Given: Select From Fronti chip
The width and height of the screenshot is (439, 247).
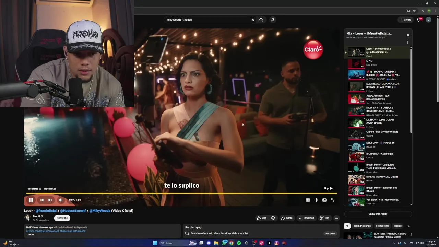Looking at the screenshot, I should (x=382, y=226).
